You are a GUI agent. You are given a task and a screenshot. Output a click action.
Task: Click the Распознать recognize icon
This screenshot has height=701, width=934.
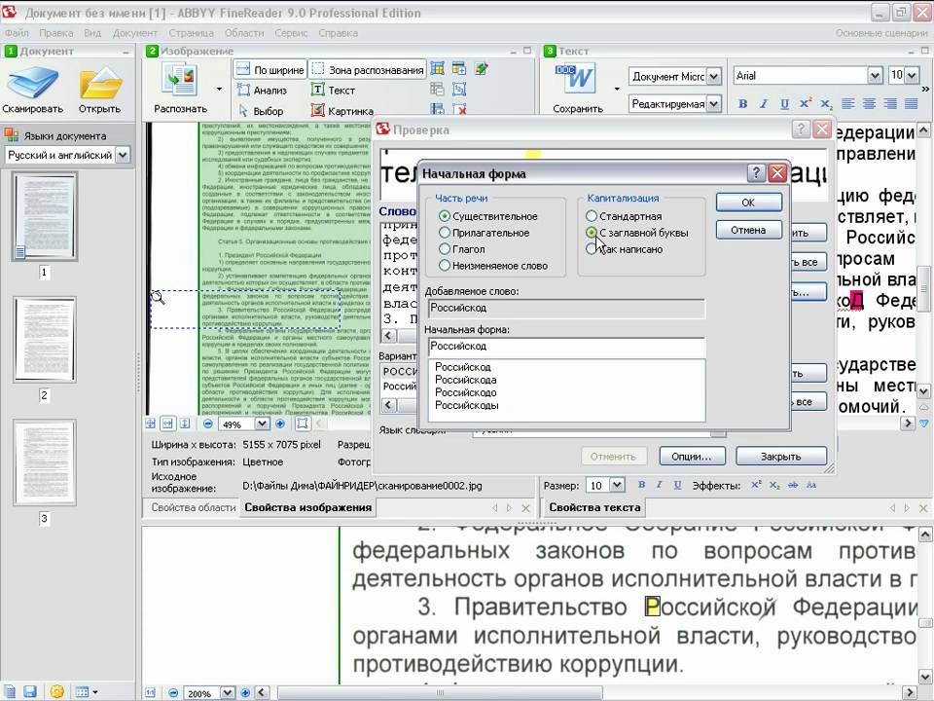coord(180,83)
